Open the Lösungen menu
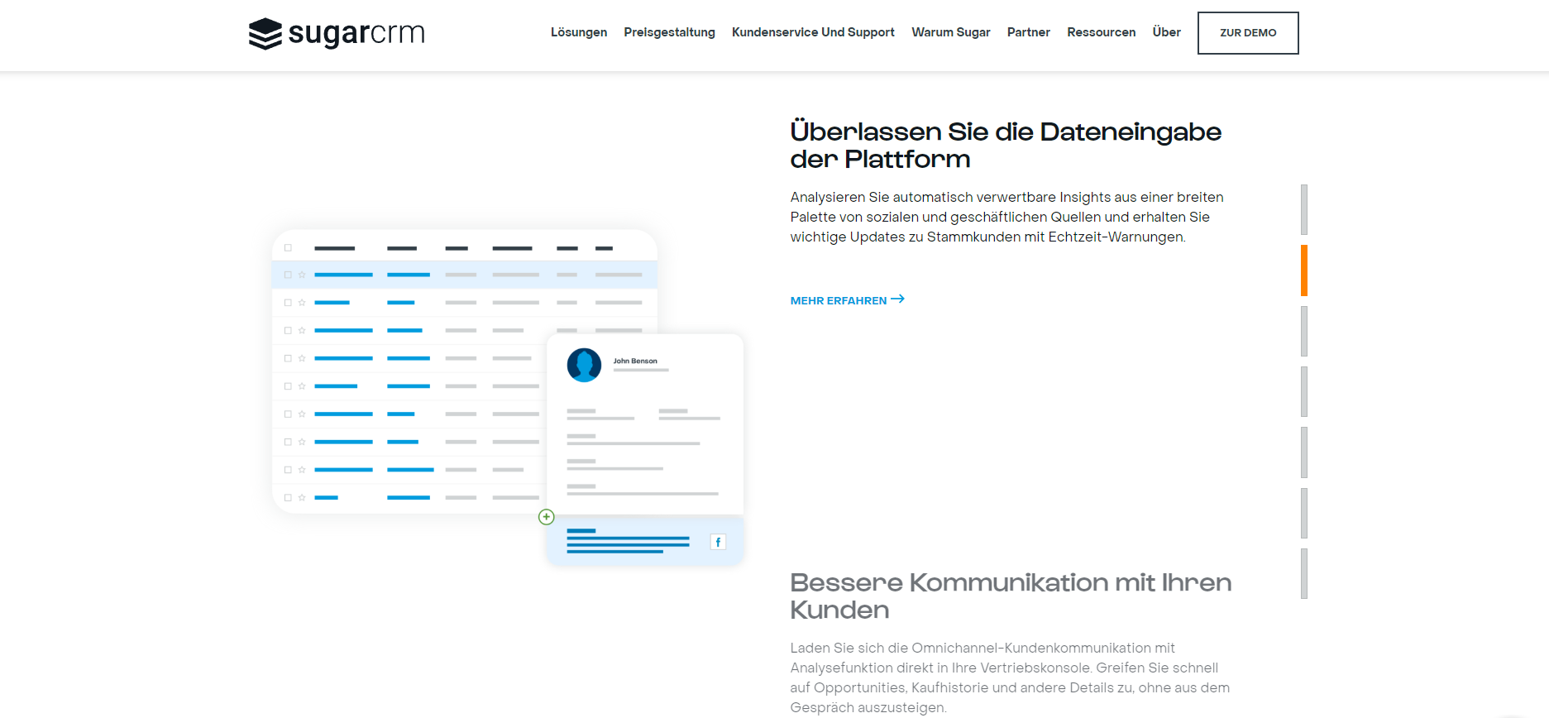The width and height of the screenshot is (1549, 718). 579,32
